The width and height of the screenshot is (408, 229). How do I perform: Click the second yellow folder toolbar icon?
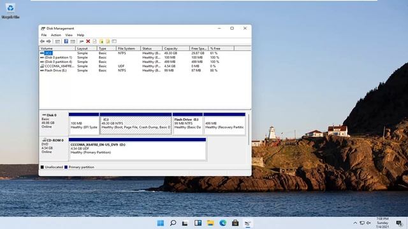click(108, 41)
